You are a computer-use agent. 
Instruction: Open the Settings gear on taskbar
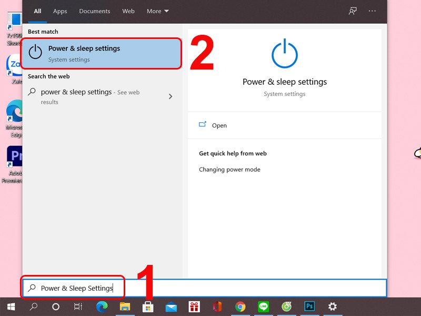(x=333, y=307)
